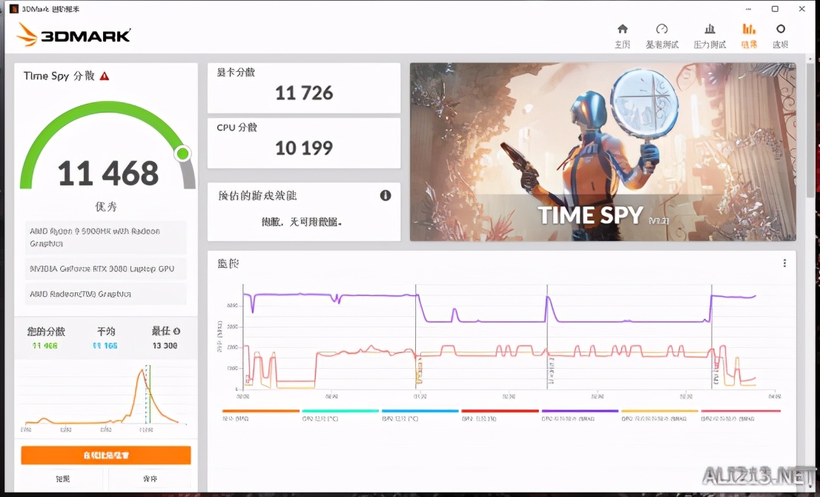Click the info icon next to best score
The height and width of the screenshot is (497, 820).
pos(176,331)
